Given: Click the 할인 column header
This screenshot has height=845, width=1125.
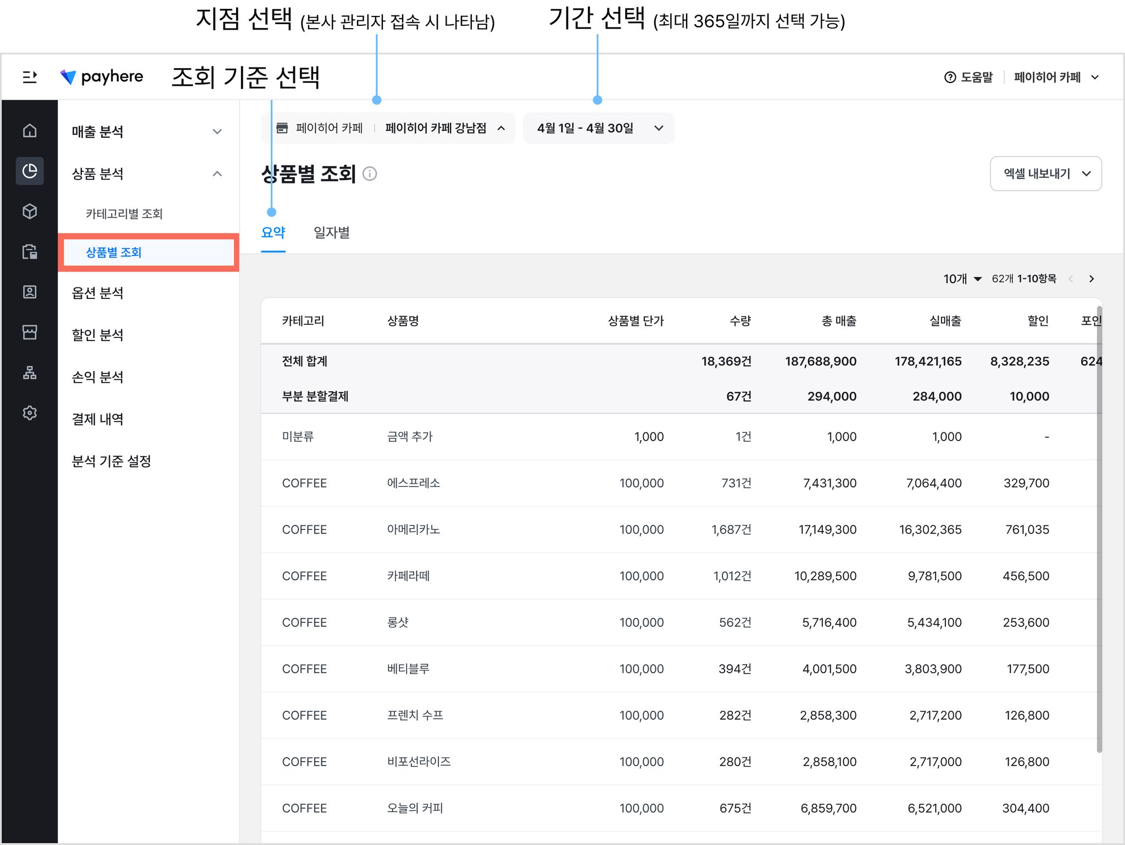Looking at the screenshot, I should point(1038,321).
